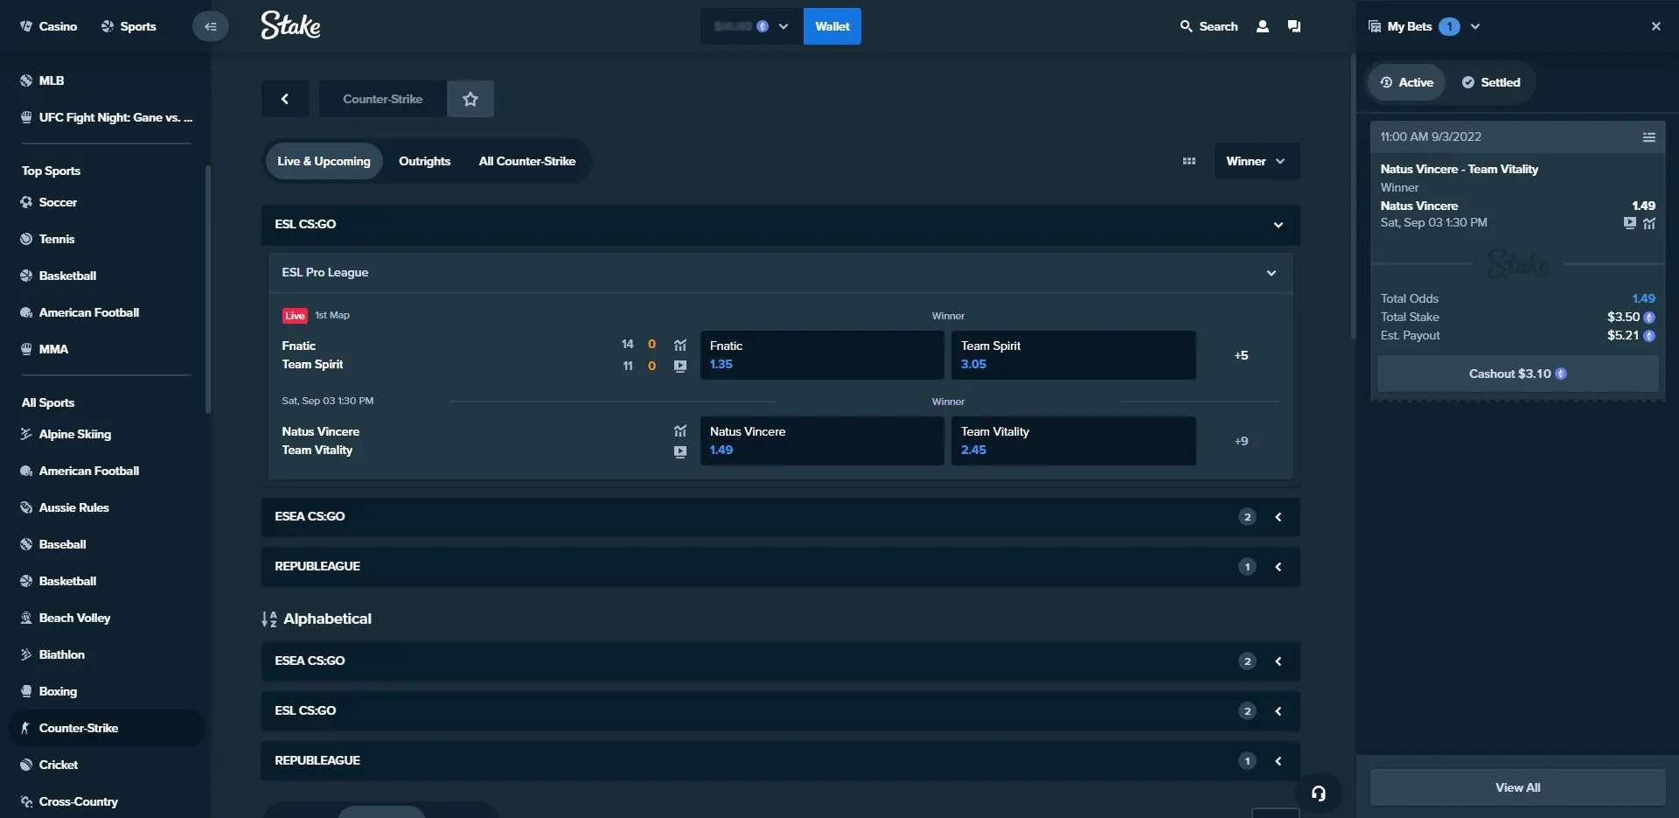
Task: Click View All bets button
Action: pyautogui.click(x=1517, y=787)
